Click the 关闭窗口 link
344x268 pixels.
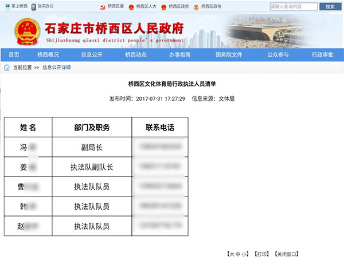click(287, 254)
